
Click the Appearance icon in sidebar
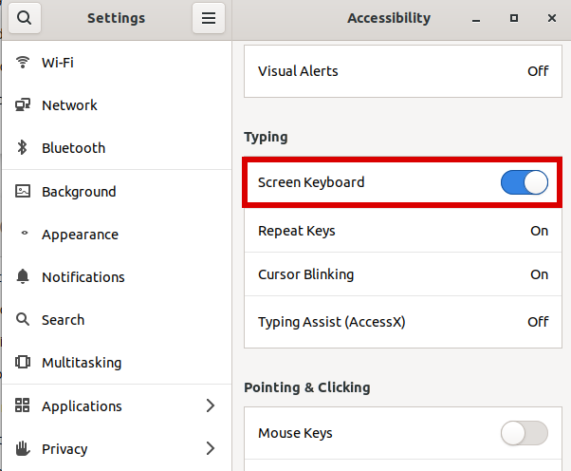click(25, 233)
